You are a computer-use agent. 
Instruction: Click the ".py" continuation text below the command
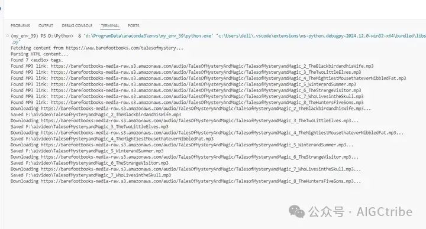click(x=15, y=42)
